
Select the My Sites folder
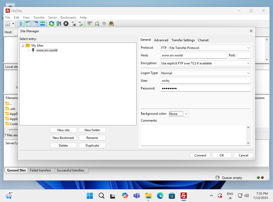tap(37, 46)
